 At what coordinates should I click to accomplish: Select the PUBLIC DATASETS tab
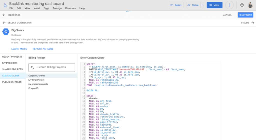coord(12,82)
